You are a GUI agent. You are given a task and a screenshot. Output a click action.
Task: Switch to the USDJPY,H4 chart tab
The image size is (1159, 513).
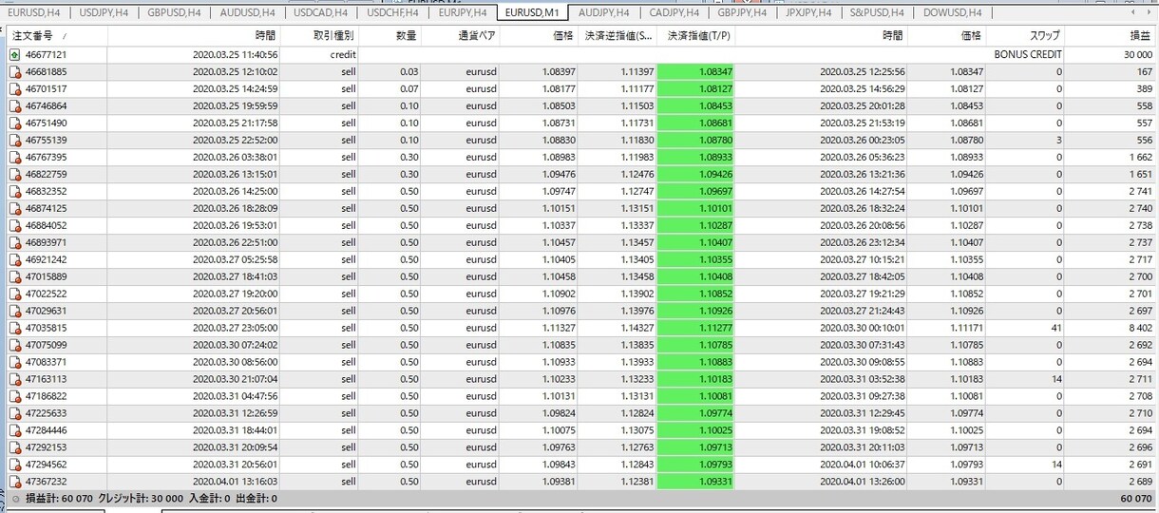pyautogui.click(x=105, y=13)
